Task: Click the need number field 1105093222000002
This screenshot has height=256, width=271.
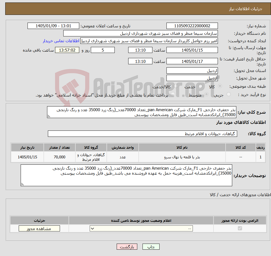Action: pyautogui.click(x=192, y=26)
